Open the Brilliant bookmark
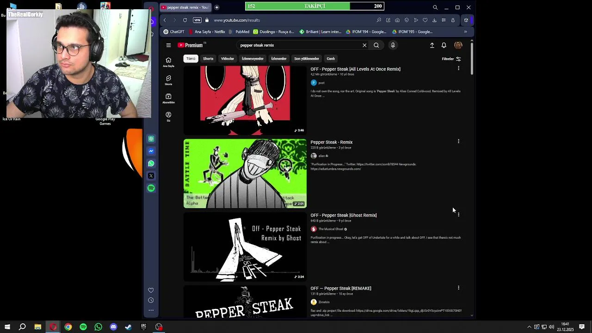The image size is (592, 333). (321, 31)
